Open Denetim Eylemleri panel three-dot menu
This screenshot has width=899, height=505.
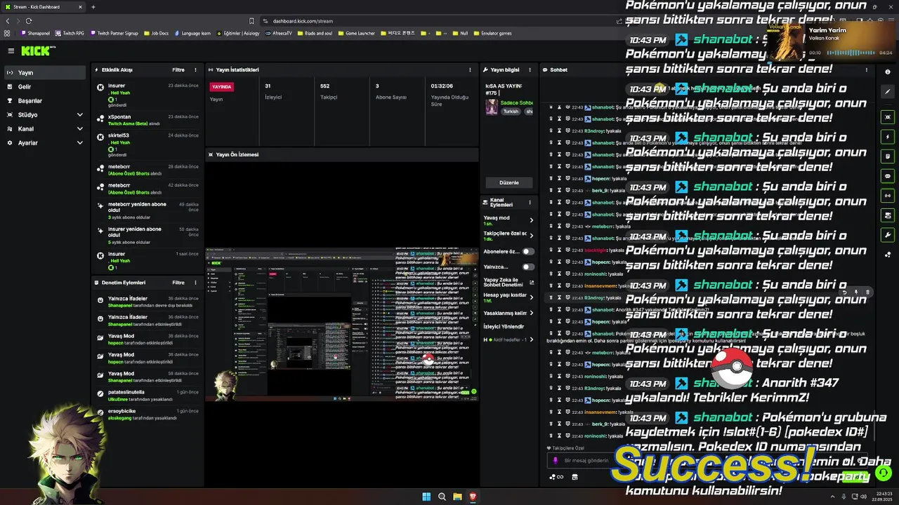(x=195, y=283)
